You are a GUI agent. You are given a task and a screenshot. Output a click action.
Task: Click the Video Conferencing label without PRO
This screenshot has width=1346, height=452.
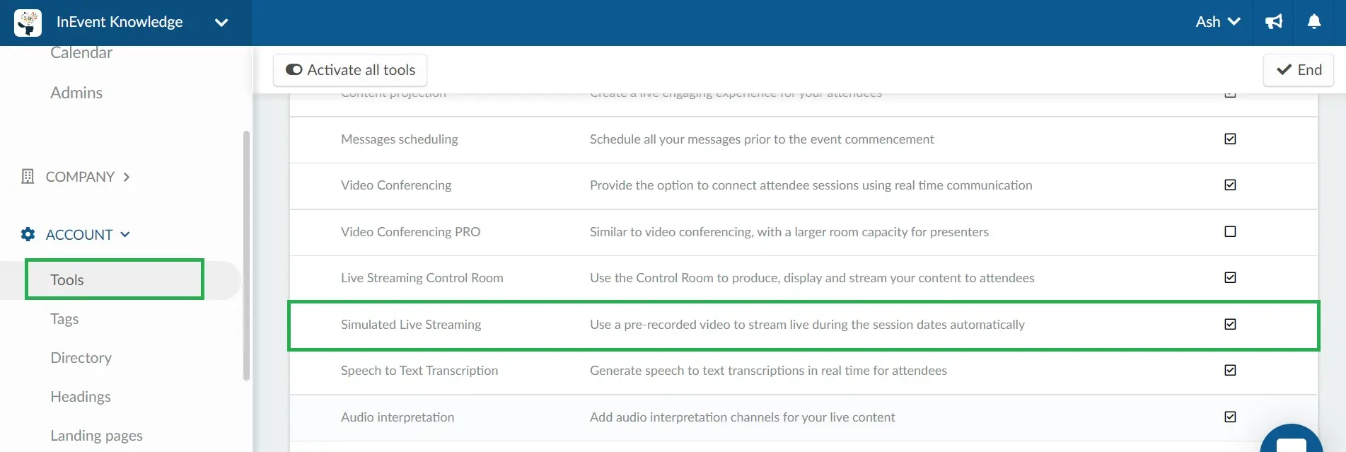click(x=396, y=185)
